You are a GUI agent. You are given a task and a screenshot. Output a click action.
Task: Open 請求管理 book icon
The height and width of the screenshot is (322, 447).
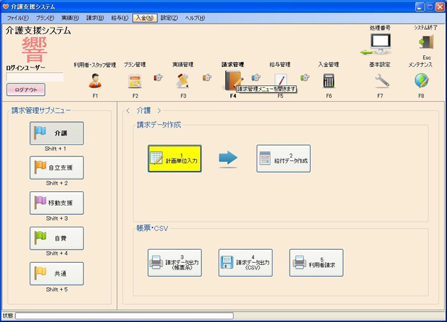pyautogui.click(x=232, y=80)
